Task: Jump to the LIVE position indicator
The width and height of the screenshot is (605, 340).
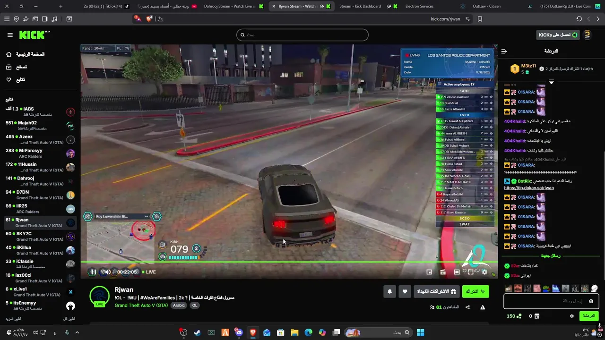Action: (x=148, y=272)
